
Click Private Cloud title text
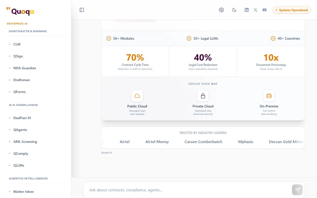tap(203, 106)
